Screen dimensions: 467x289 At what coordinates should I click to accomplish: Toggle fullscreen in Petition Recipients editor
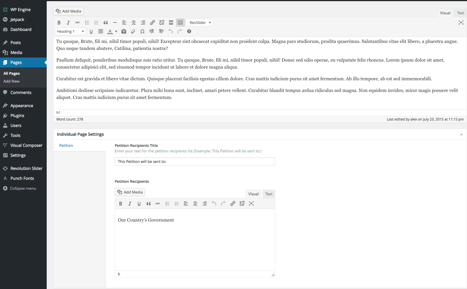click(251, 203)
